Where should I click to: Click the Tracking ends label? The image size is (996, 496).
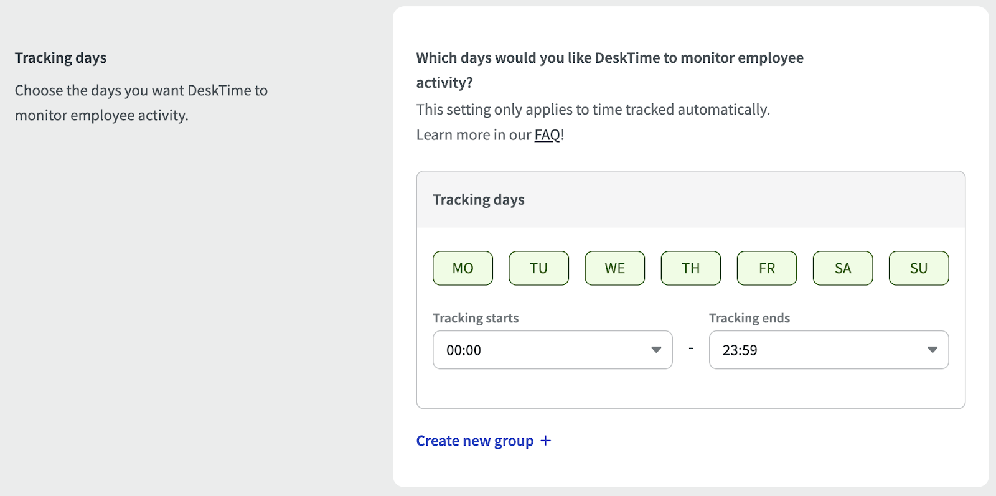[749, 318]
